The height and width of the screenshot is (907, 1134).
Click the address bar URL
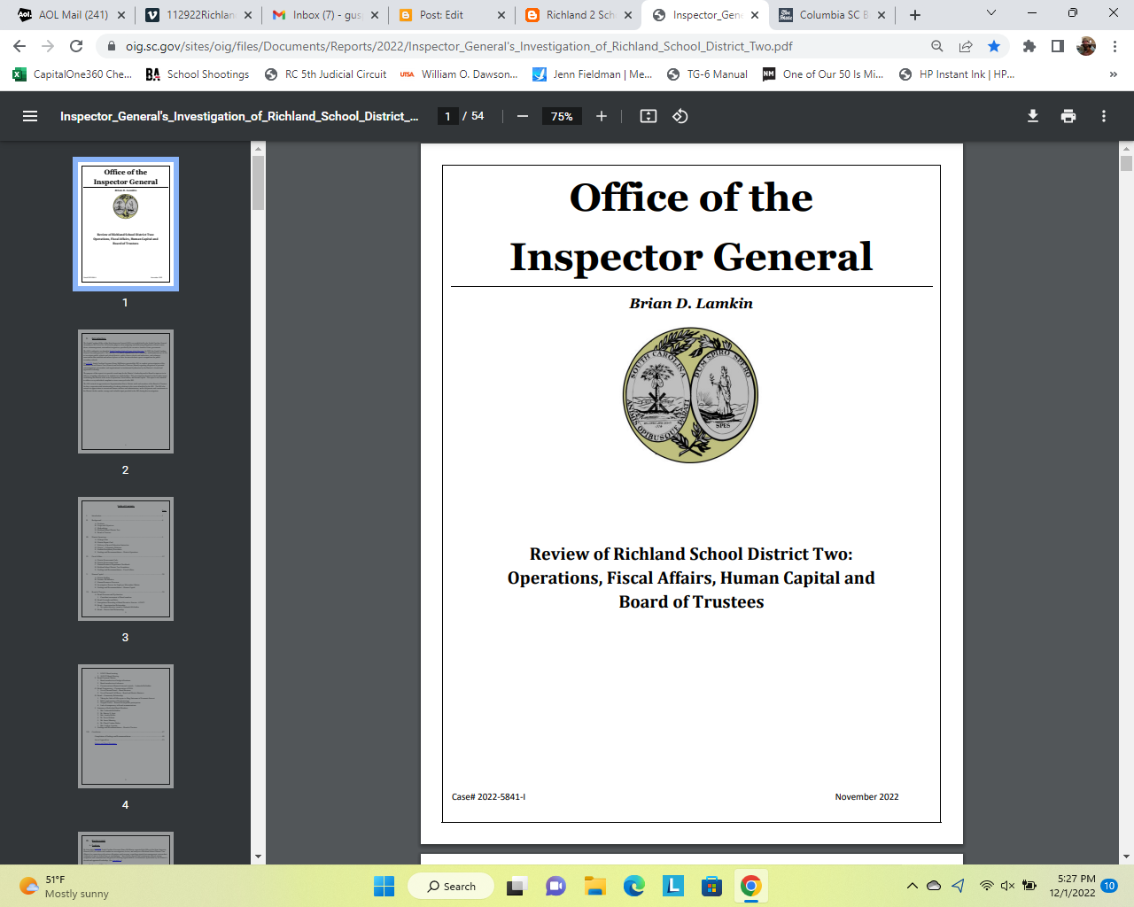pyautogui.click(x=459, y=46)
